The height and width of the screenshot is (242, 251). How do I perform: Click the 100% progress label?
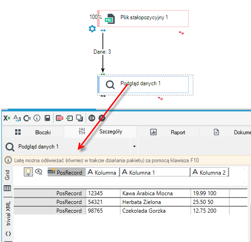(95, 17)
